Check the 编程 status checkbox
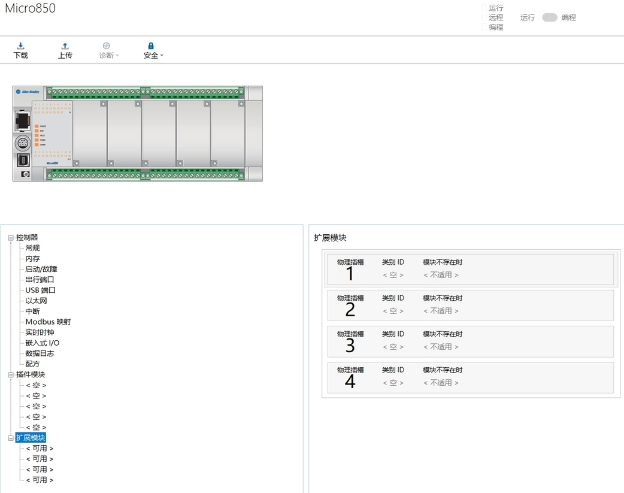The width and height of the screenshot is (624, 493). (x=484, y=27)
